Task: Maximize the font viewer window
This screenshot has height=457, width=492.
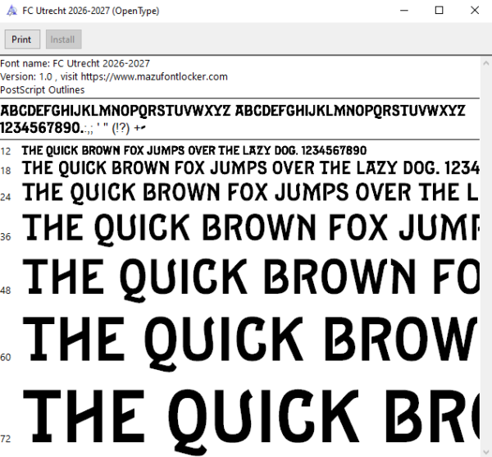Action: pos(439,11)
